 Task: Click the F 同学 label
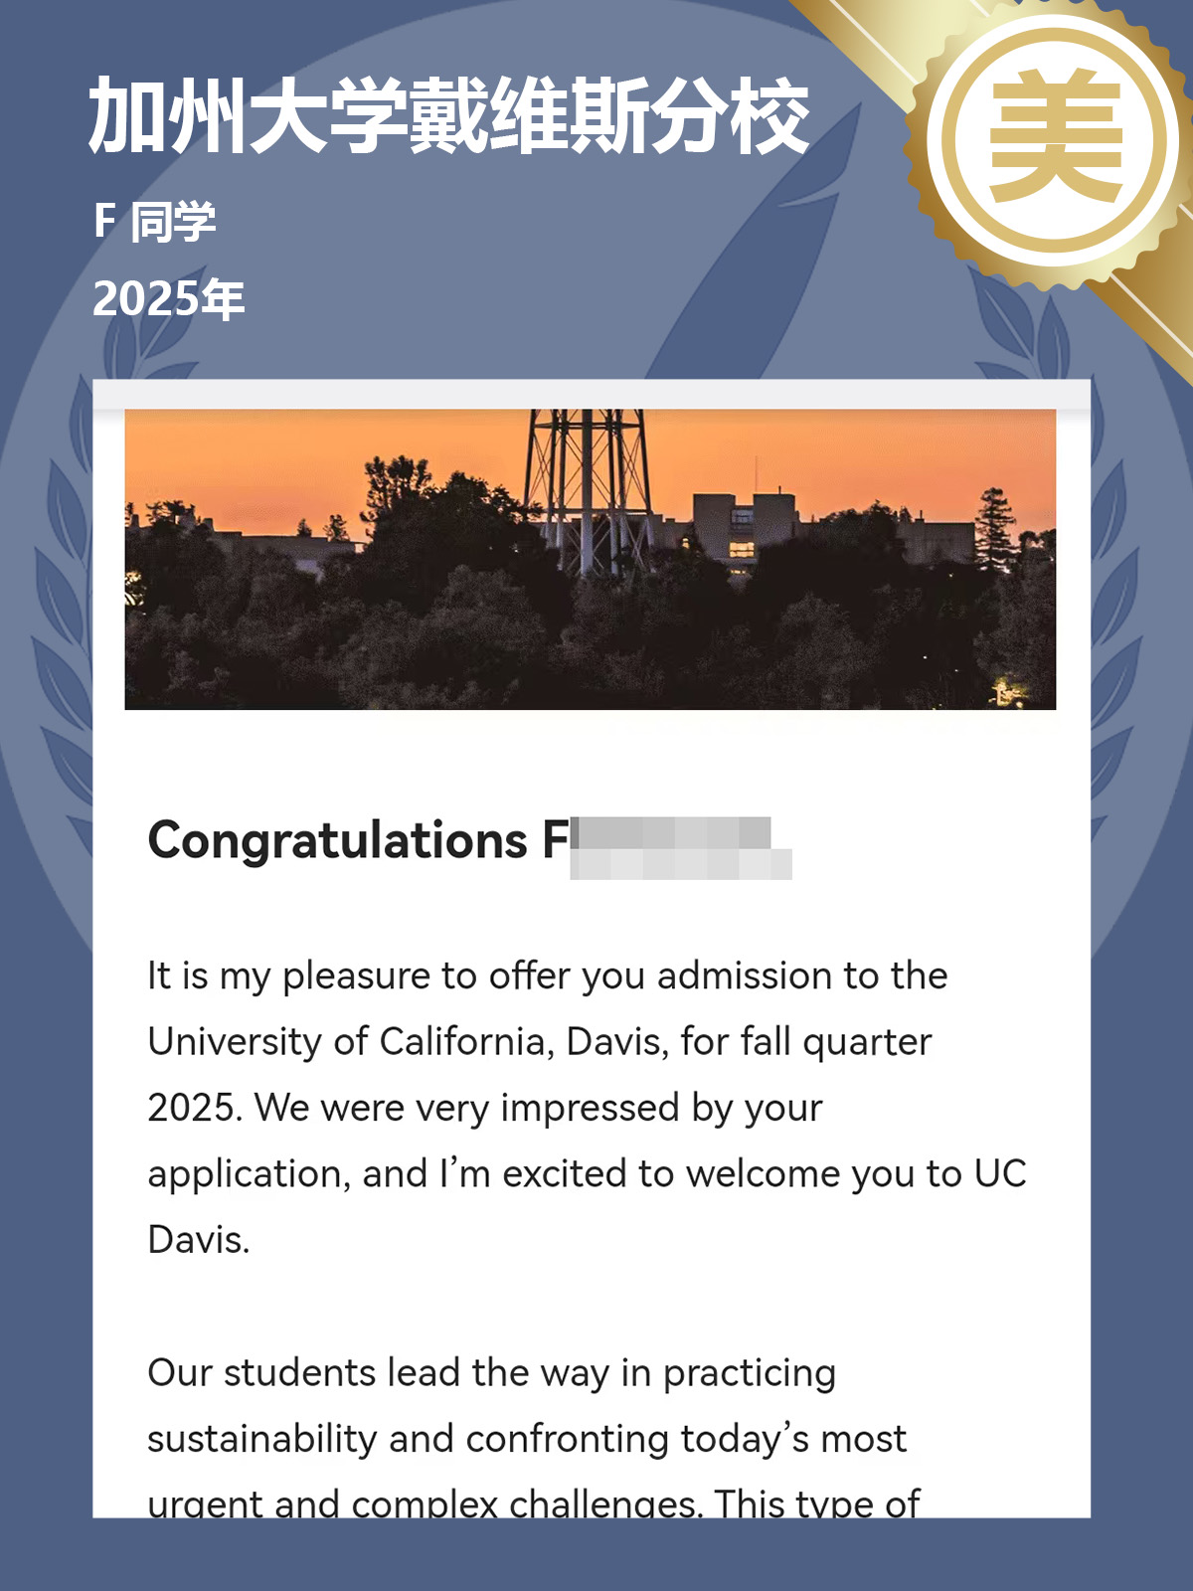155,221
